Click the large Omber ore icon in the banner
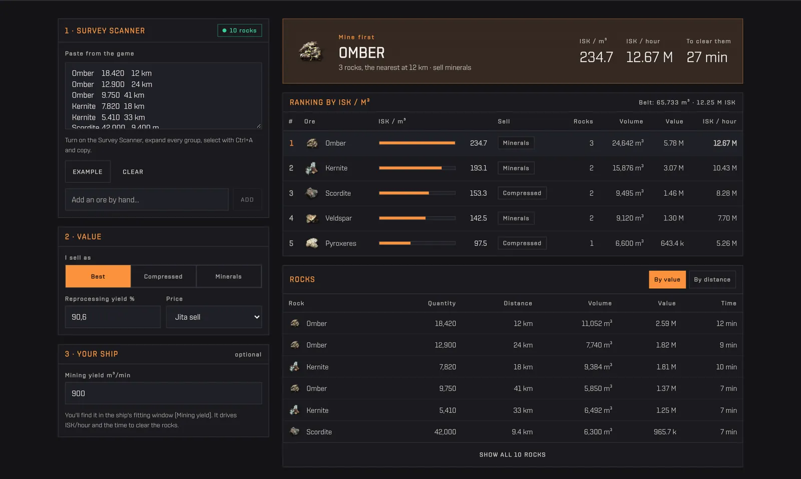Screen dimensions: 801x479 tap(310, 51)
